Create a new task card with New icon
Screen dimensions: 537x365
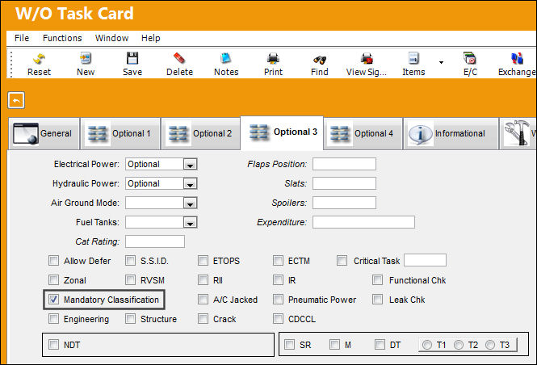point(86,59)
